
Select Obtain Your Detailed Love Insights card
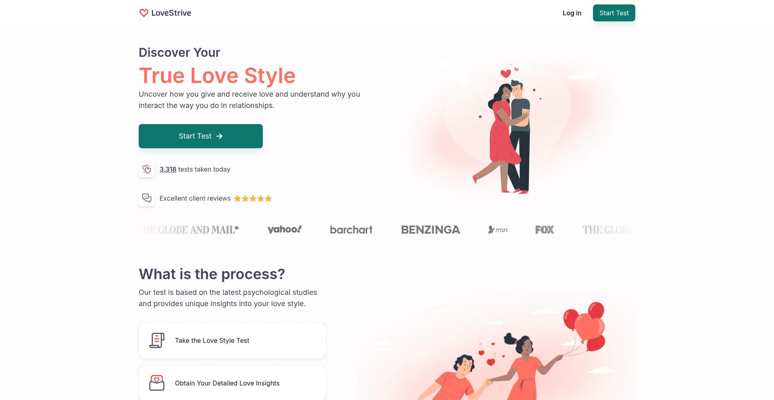pyautogui.click(x=232, y=382)
